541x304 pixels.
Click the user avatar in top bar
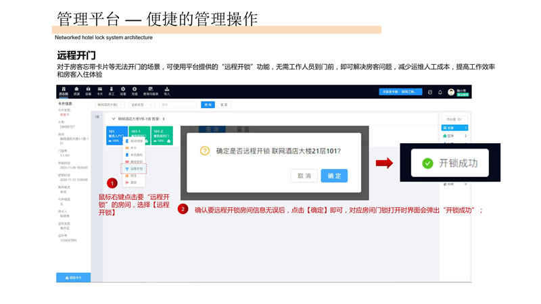451,92
